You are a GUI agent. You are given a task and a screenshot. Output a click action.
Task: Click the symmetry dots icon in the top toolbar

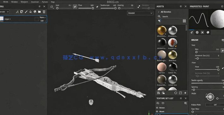click(139, 7)
